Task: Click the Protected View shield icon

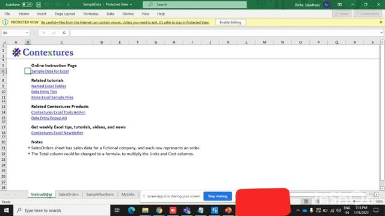Action: tap(5, 22)
